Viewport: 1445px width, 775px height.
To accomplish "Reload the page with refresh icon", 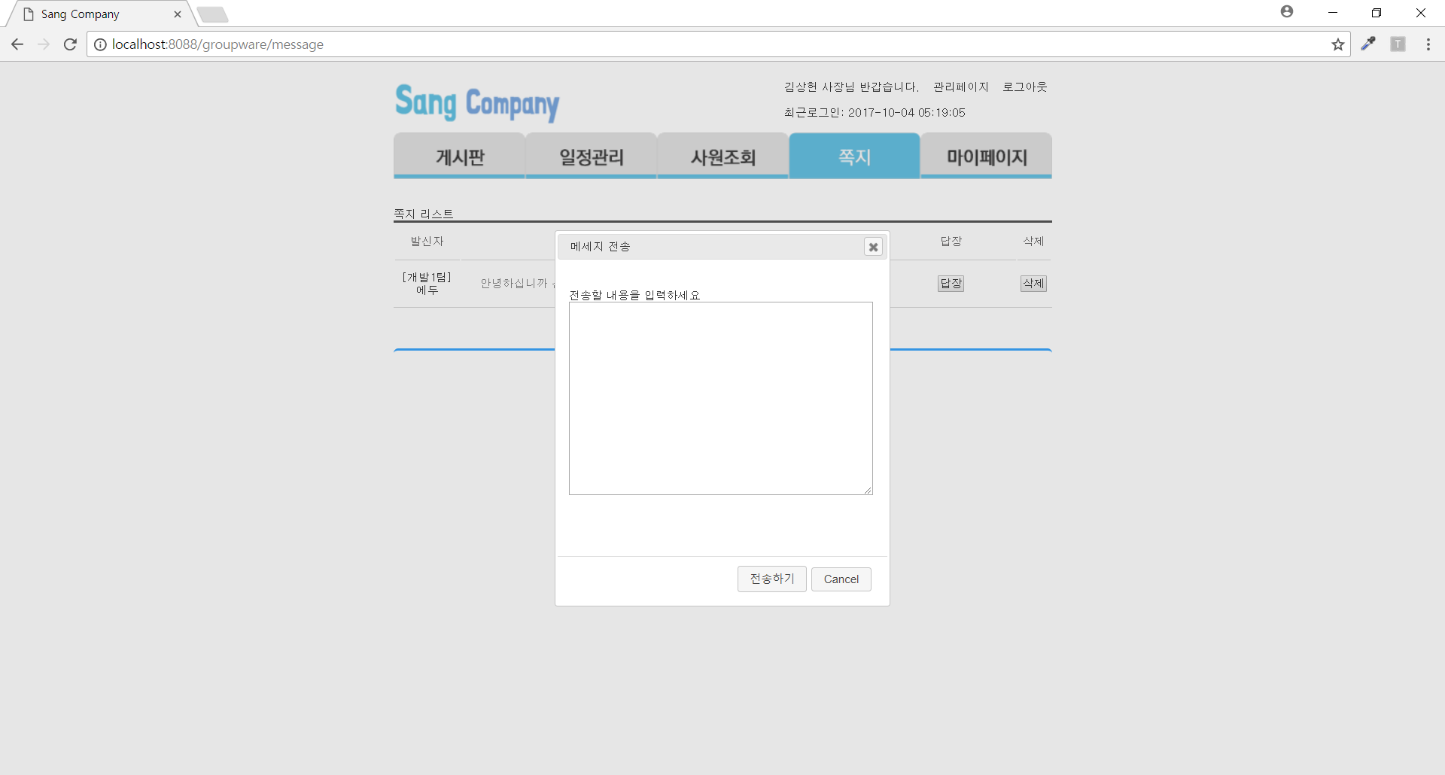I will [x=70, y=44].
